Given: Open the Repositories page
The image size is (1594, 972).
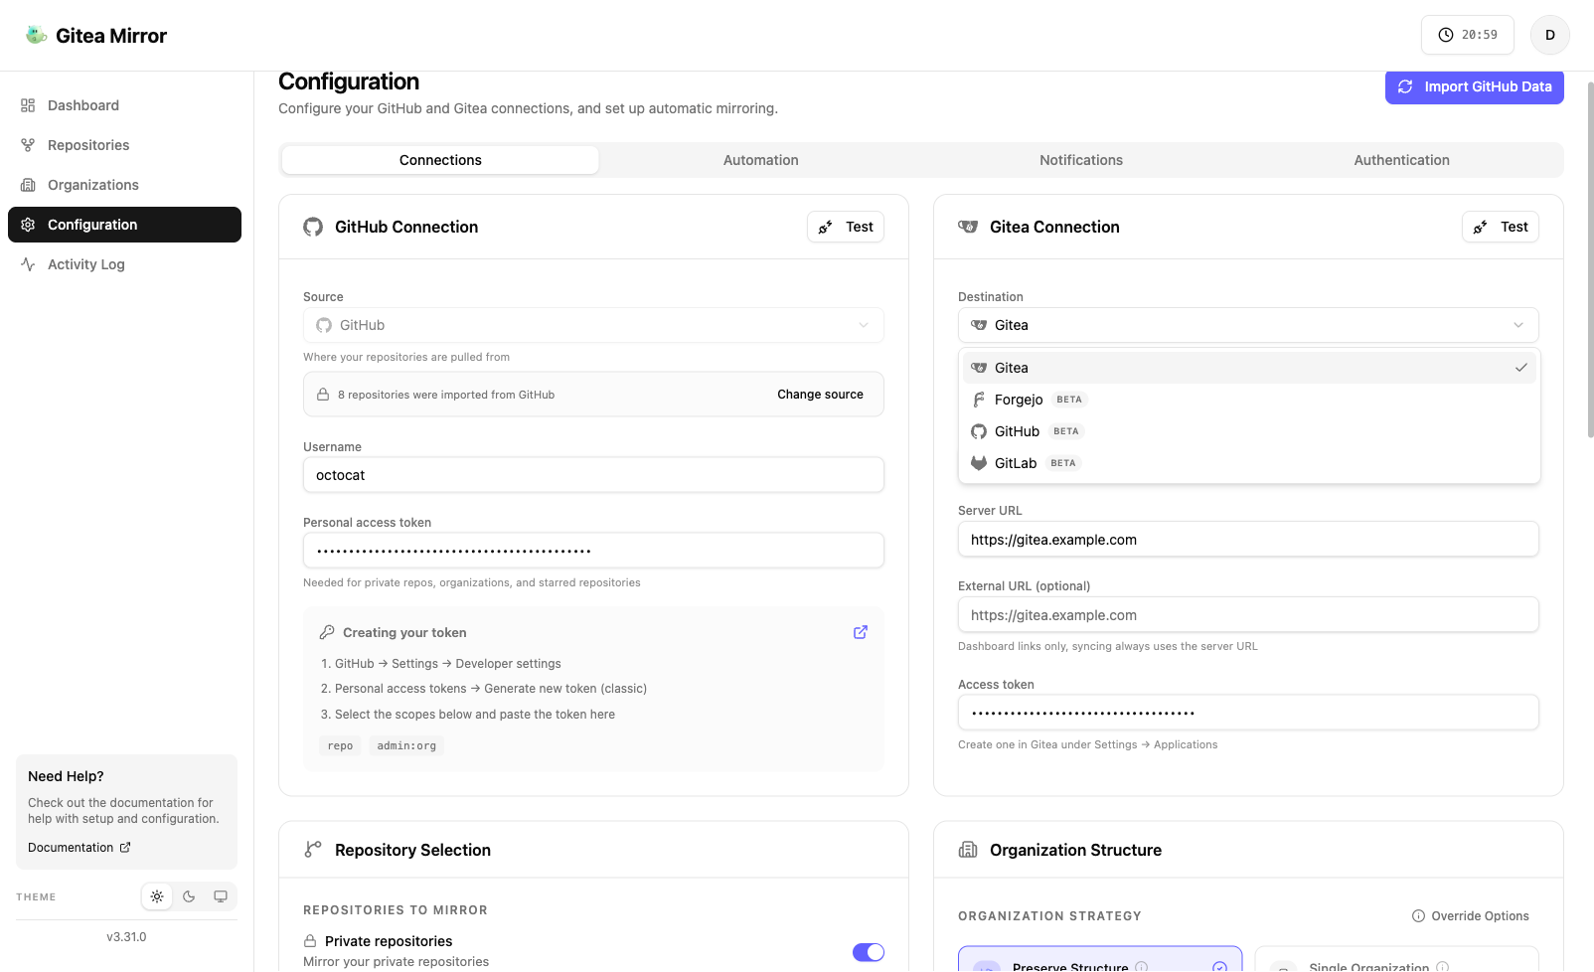Looking at the screenshot, I should tap(124, 145).
